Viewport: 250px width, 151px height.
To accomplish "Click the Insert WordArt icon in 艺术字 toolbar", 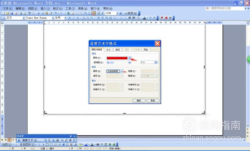I will point(19,140).
